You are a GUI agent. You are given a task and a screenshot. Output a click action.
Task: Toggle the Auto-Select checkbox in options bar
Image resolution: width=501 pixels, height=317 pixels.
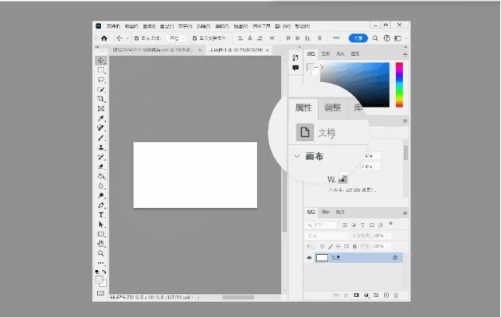point(136,38)
